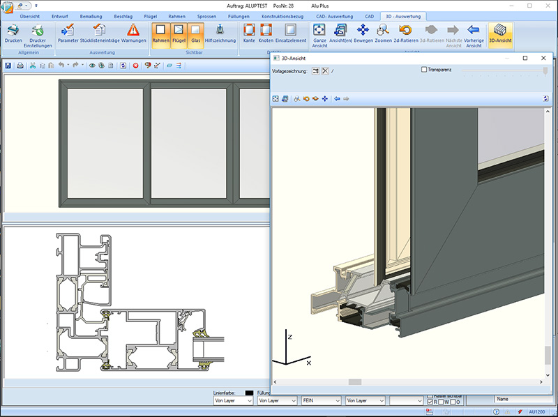The height and width of the screenshot is (417, 558).
Task: Uncheck the R checkbox
Action: click(x=430, y=402)
